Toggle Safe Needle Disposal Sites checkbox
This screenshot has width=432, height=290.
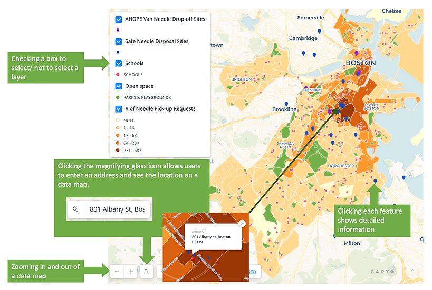[x=119, y=41]
